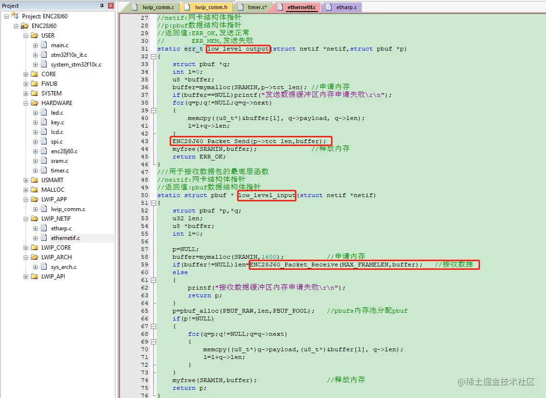The width and height of the screenshot is (546, 398).
Task: Open enc28j60.c in the project tree
Action: click(x=64, y=151)
